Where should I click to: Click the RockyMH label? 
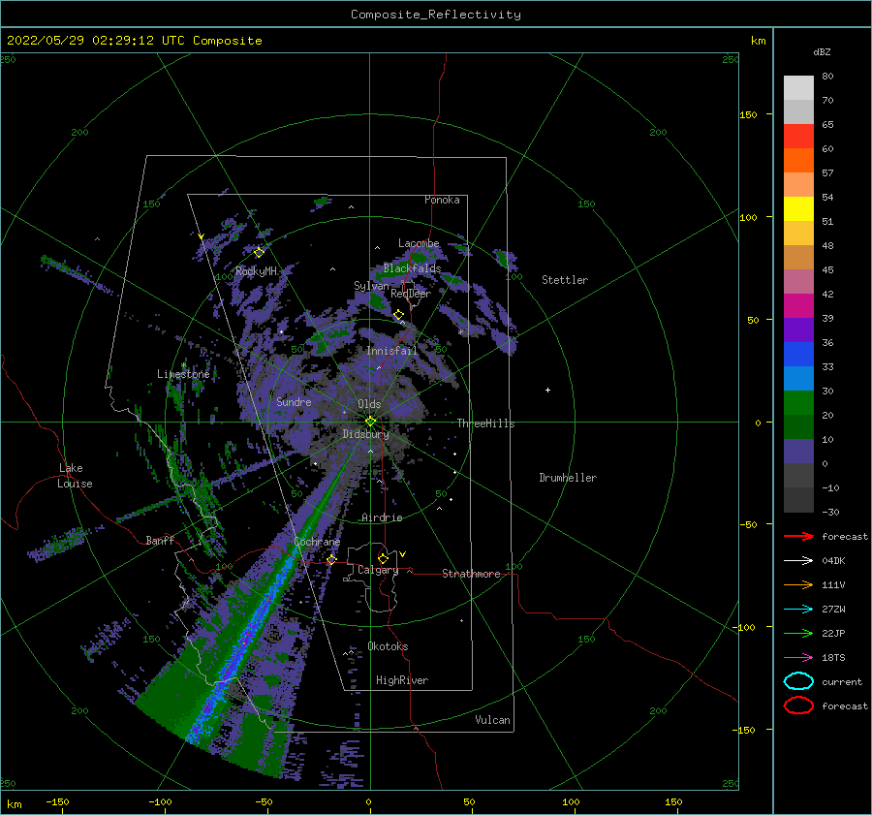click(x=256, y=271)
